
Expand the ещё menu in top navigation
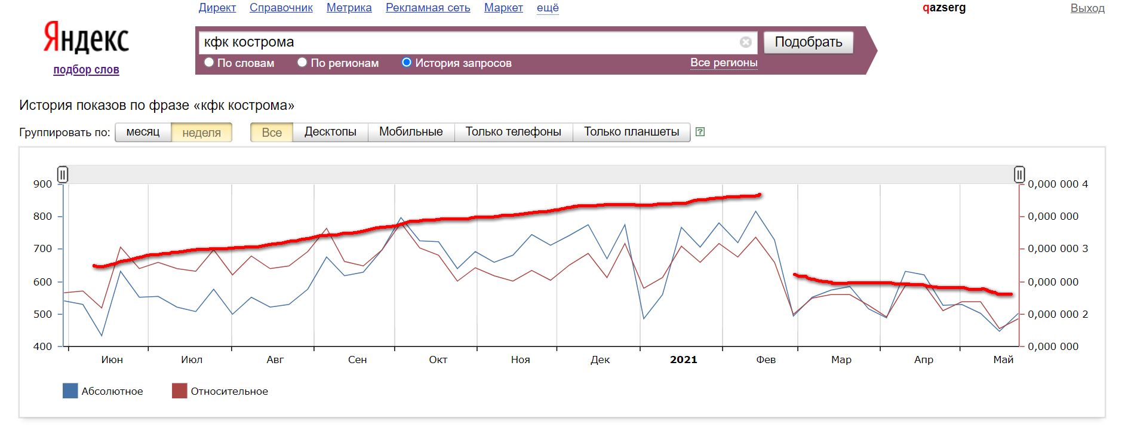(548, 8)
